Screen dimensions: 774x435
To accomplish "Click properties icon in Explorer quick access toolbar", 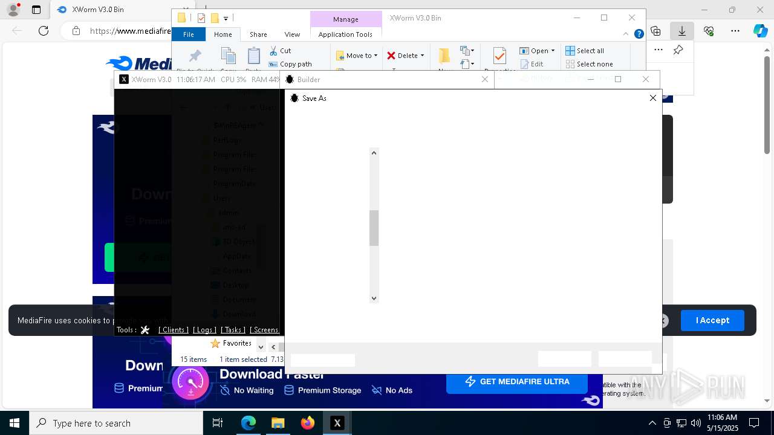I will [201, 18].
